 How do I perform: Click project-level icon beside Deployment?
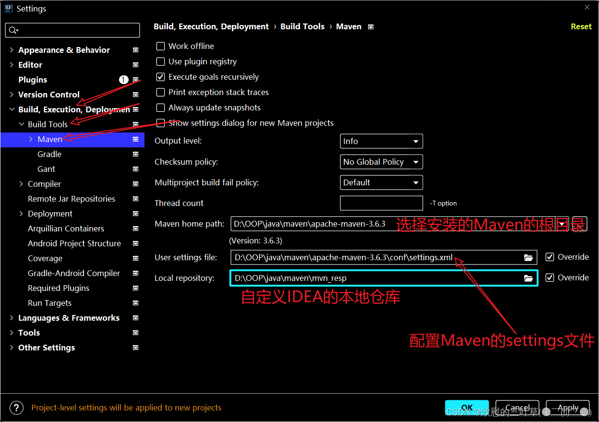[x=136, y=214]
